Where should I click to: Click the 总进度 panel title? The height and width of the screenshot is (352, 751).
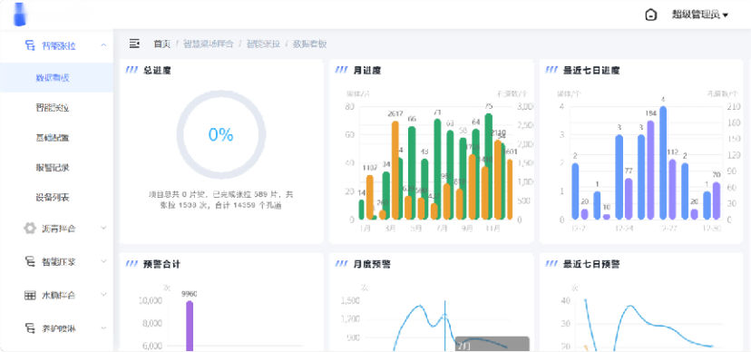pos(157,71)
